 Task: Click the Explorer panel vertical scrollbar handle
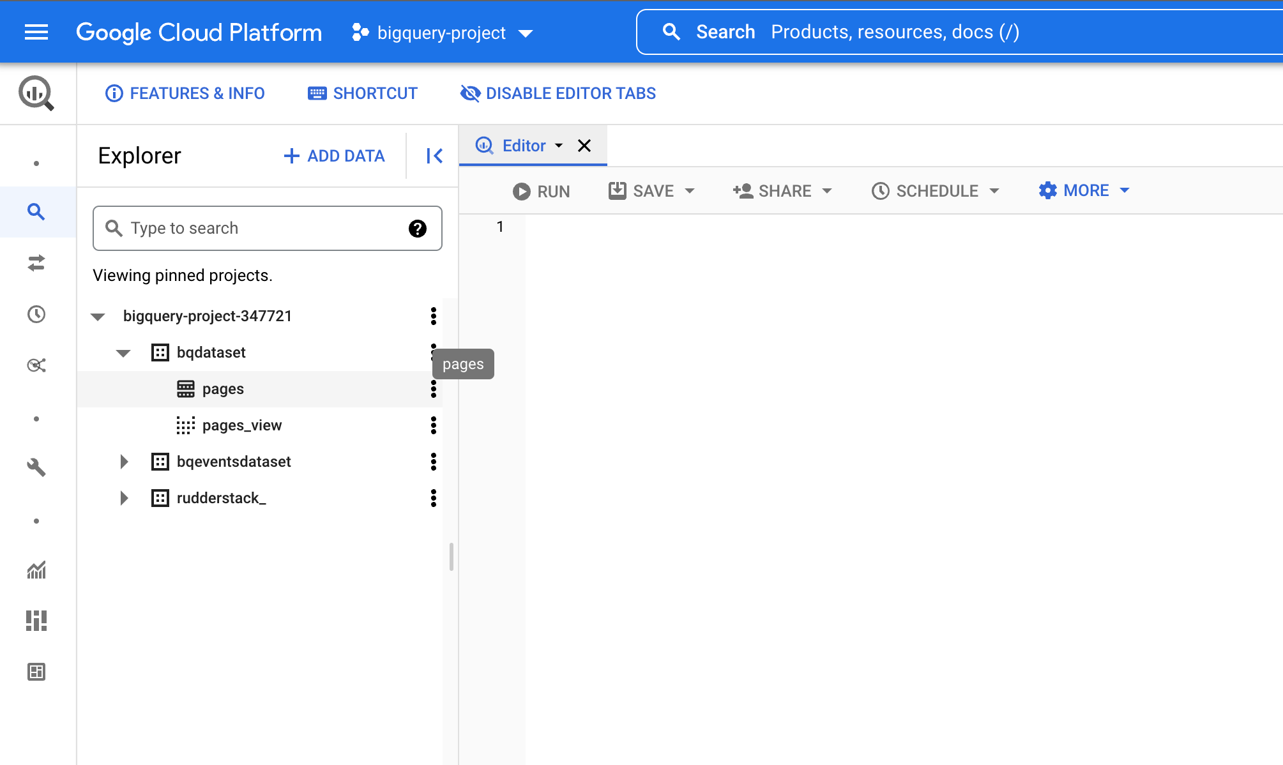[452, 557]
